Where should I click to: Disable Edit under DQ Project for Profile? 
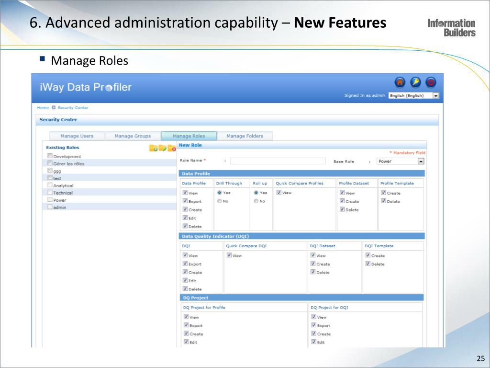click(x=186, y=342)
